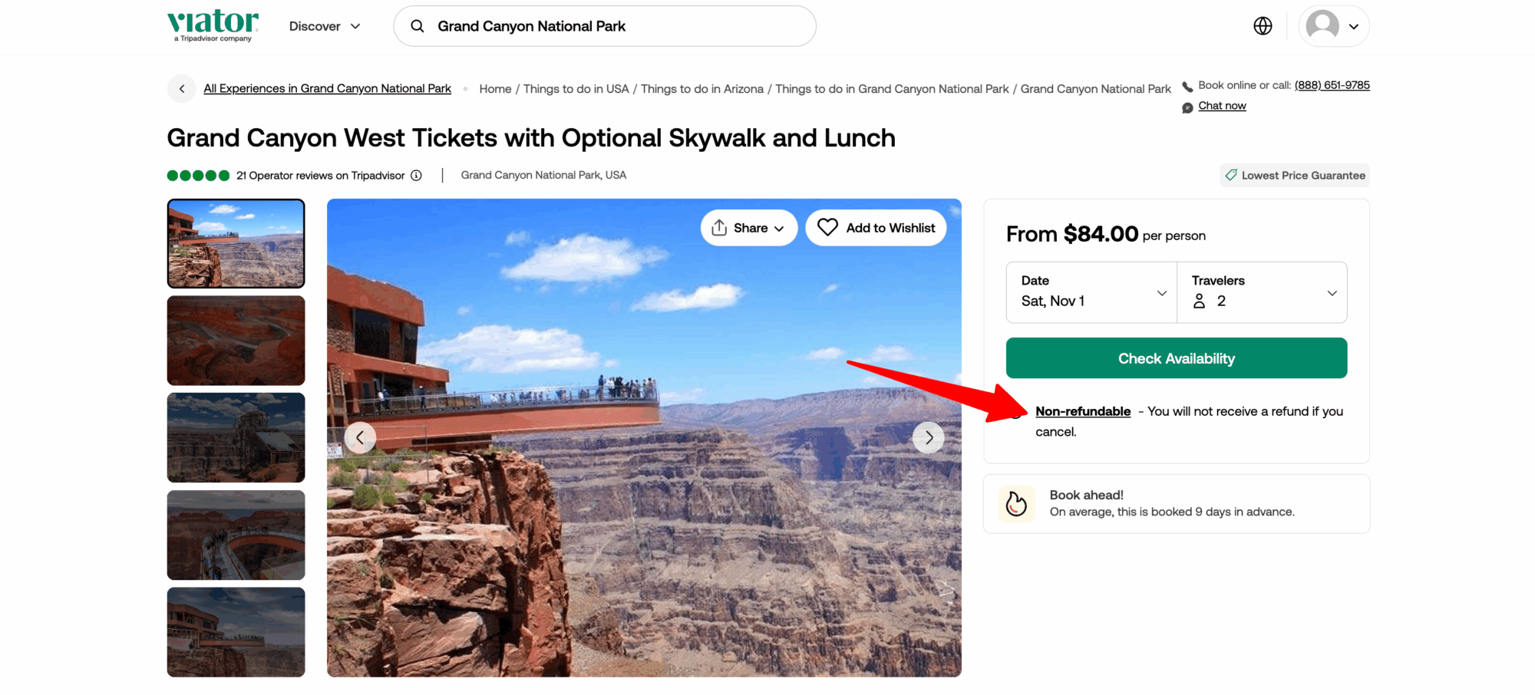
Task: Open the Travelers dropdown
Action: coord(1262,292)
